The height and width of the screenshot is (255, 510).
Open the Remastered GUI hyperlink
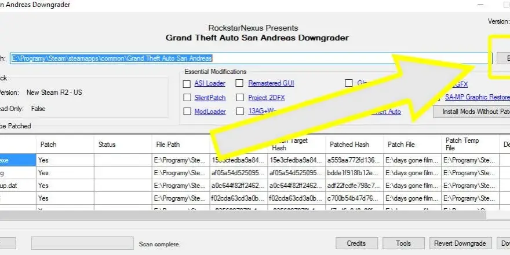[x=271, y=83]
